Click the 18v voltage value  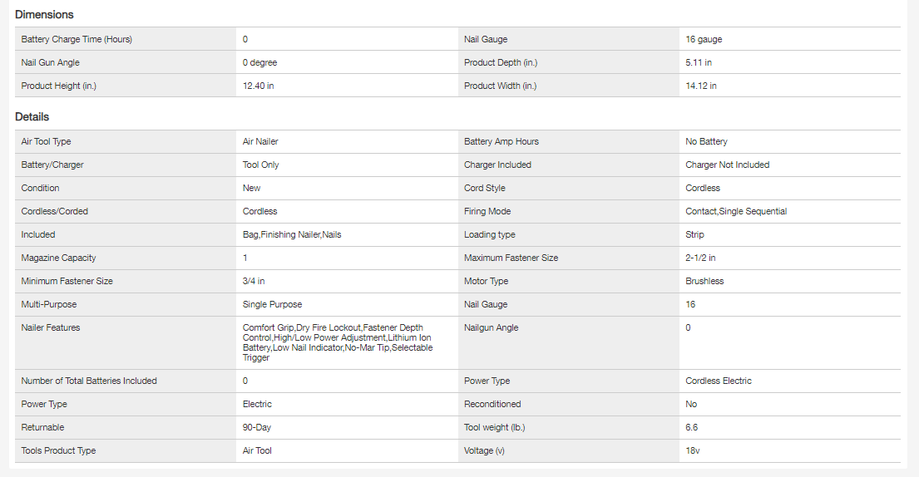pos(694,451)
